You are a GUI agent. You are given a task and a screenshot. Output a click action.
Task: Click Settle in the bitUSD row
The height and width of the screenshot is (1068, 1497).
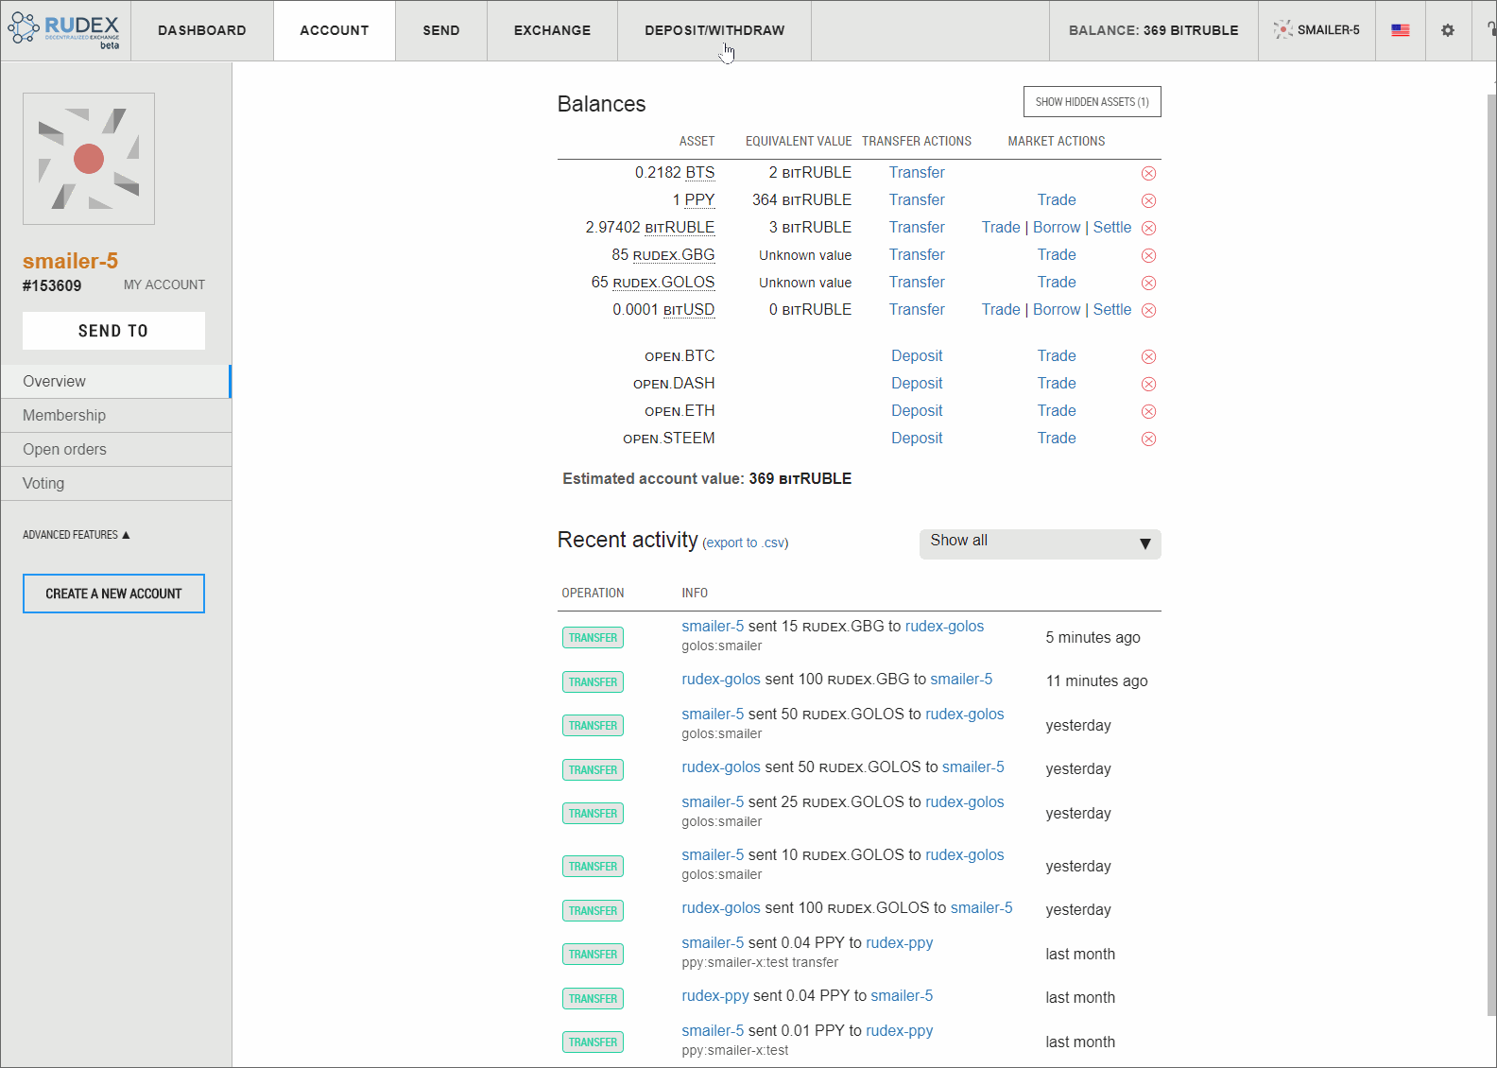click(x=1112, y=310)
